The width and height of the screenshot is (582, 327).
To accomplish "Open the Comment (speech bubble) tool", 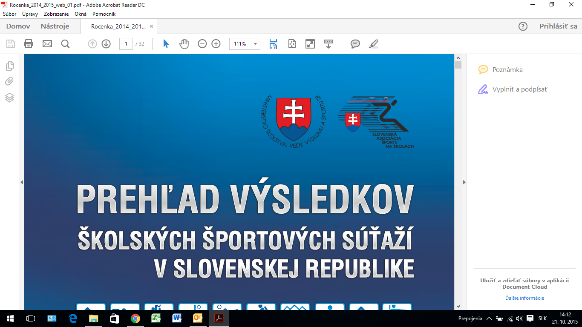I will coord(355,43).
